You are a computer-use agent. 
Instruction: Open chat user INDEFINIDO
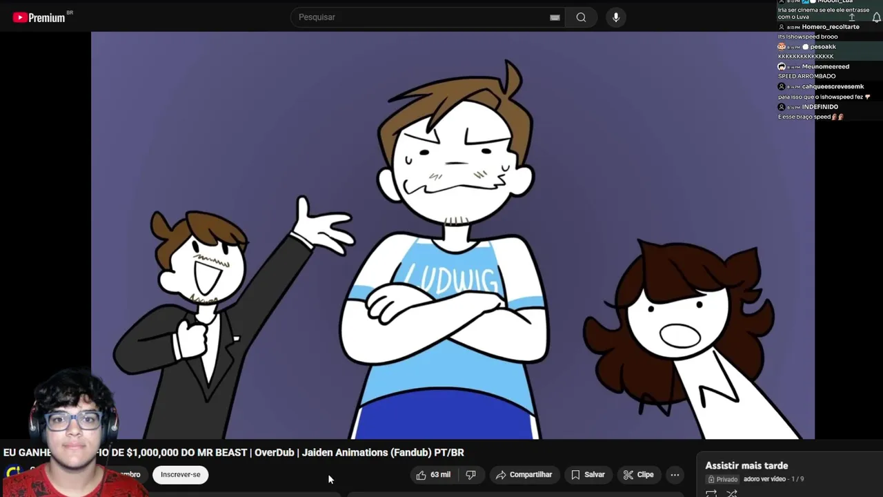[820, 107]
